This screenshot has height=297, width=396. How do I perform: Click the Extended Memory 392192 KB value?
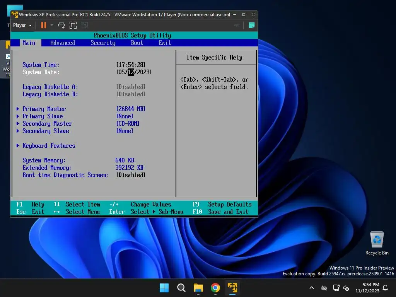tap(129, 167)
